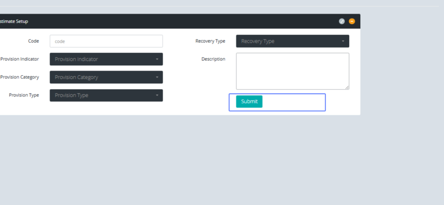
Task: Click the Provision Category caret arrow
Action: 157,77
